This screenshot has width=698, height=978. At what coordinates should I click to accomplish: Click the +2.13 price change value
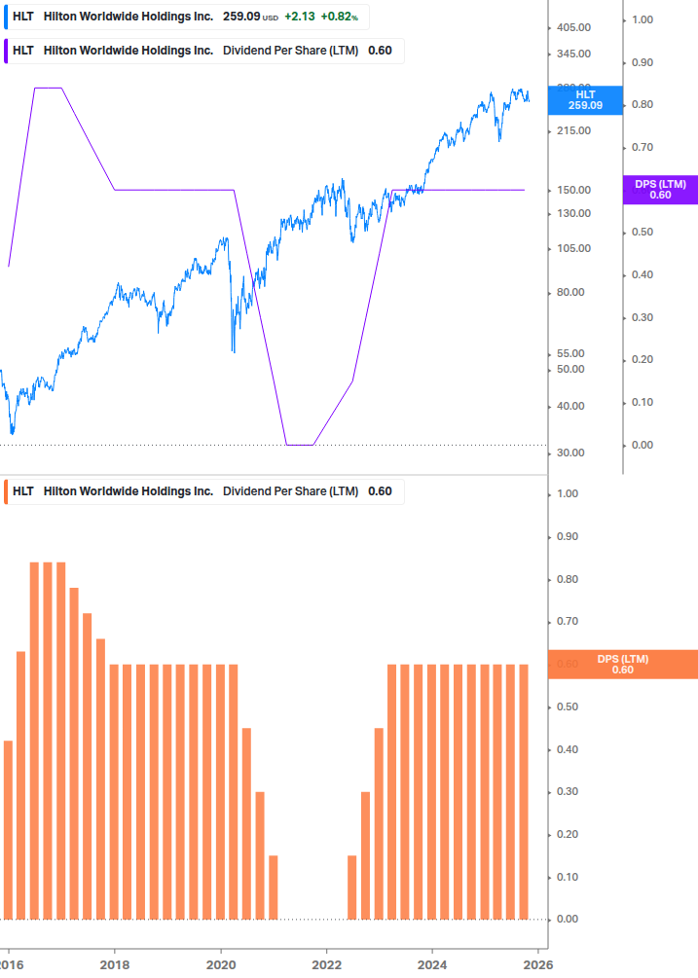coord(300,17)
